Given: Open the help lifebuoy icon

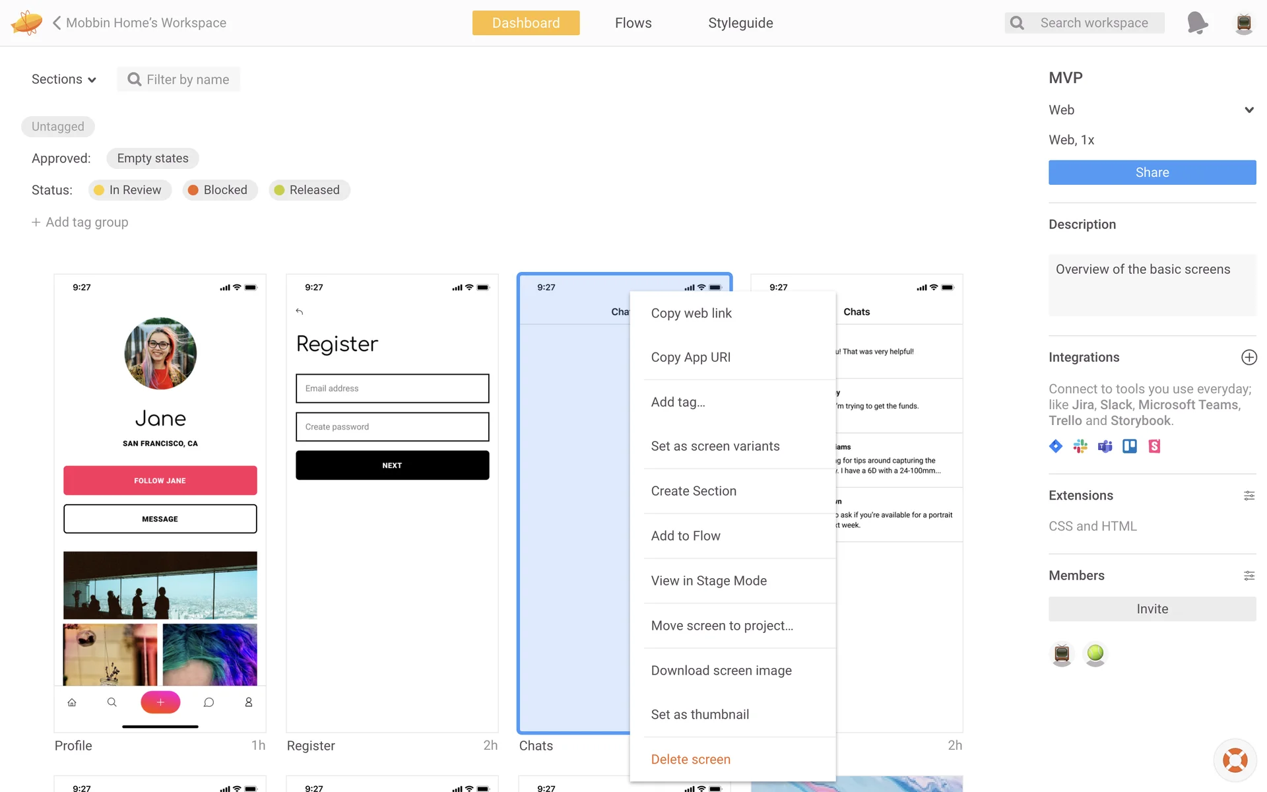Looking at the screenshot, I should point(1235,760).
